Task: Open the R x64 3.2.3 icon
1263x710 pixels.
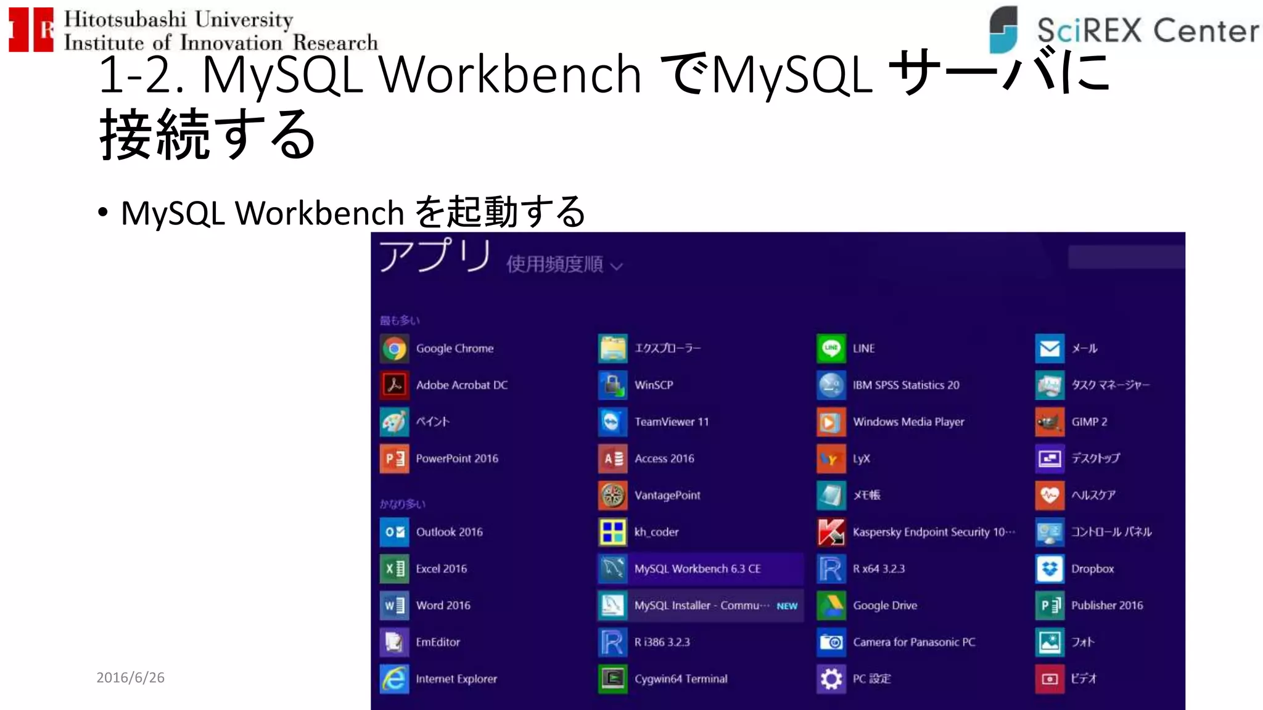Action: click(x=831, y=569)
